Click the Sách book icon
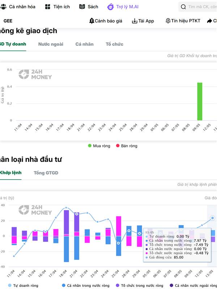Screen dimensions: 217x289 (82, 7)
